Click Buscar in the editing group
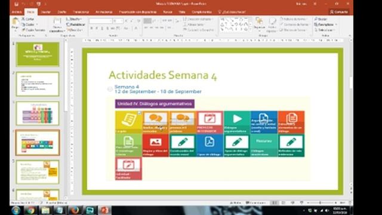This screenshot has width=382, height=215. [321, 19]
